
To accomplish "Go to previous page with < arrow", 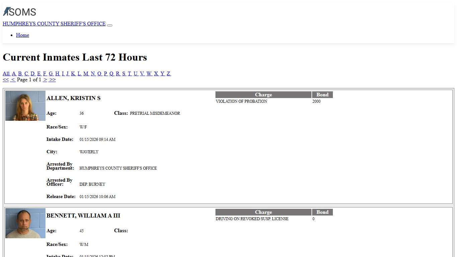I will [x=12, y=80].
